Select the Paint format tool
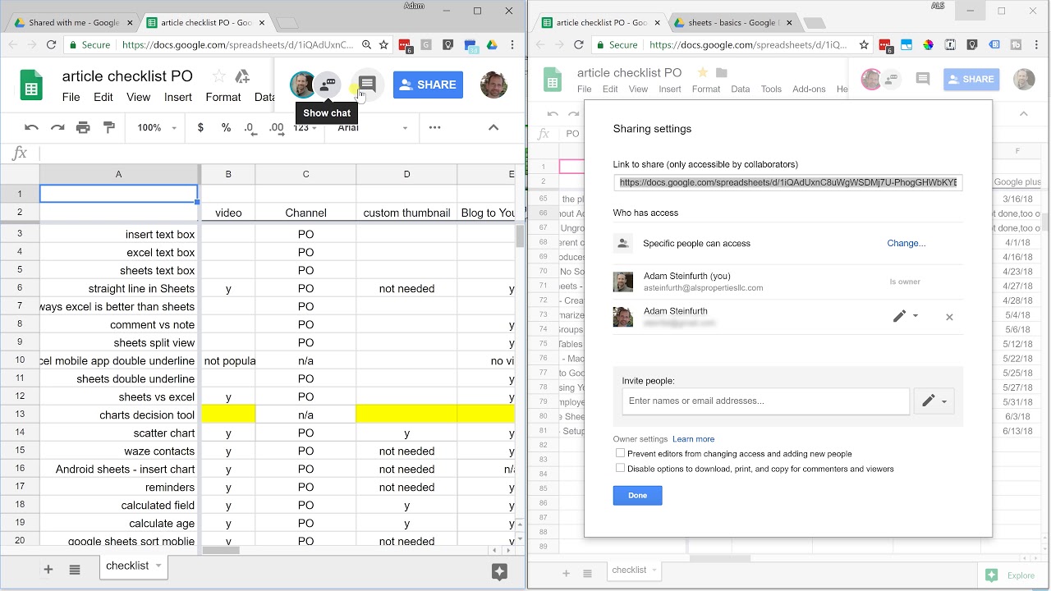The width and height of the screenshot is (1051, 591). (109, 127)
